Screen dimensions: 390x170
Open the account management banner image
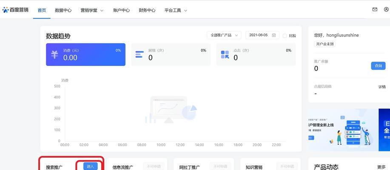(343, 130)
